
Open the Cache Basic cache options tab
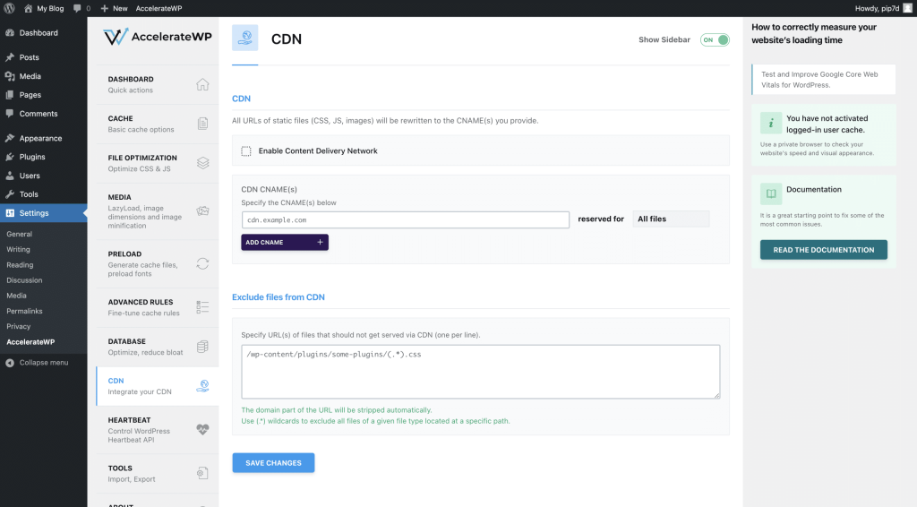tap(158, 124)
